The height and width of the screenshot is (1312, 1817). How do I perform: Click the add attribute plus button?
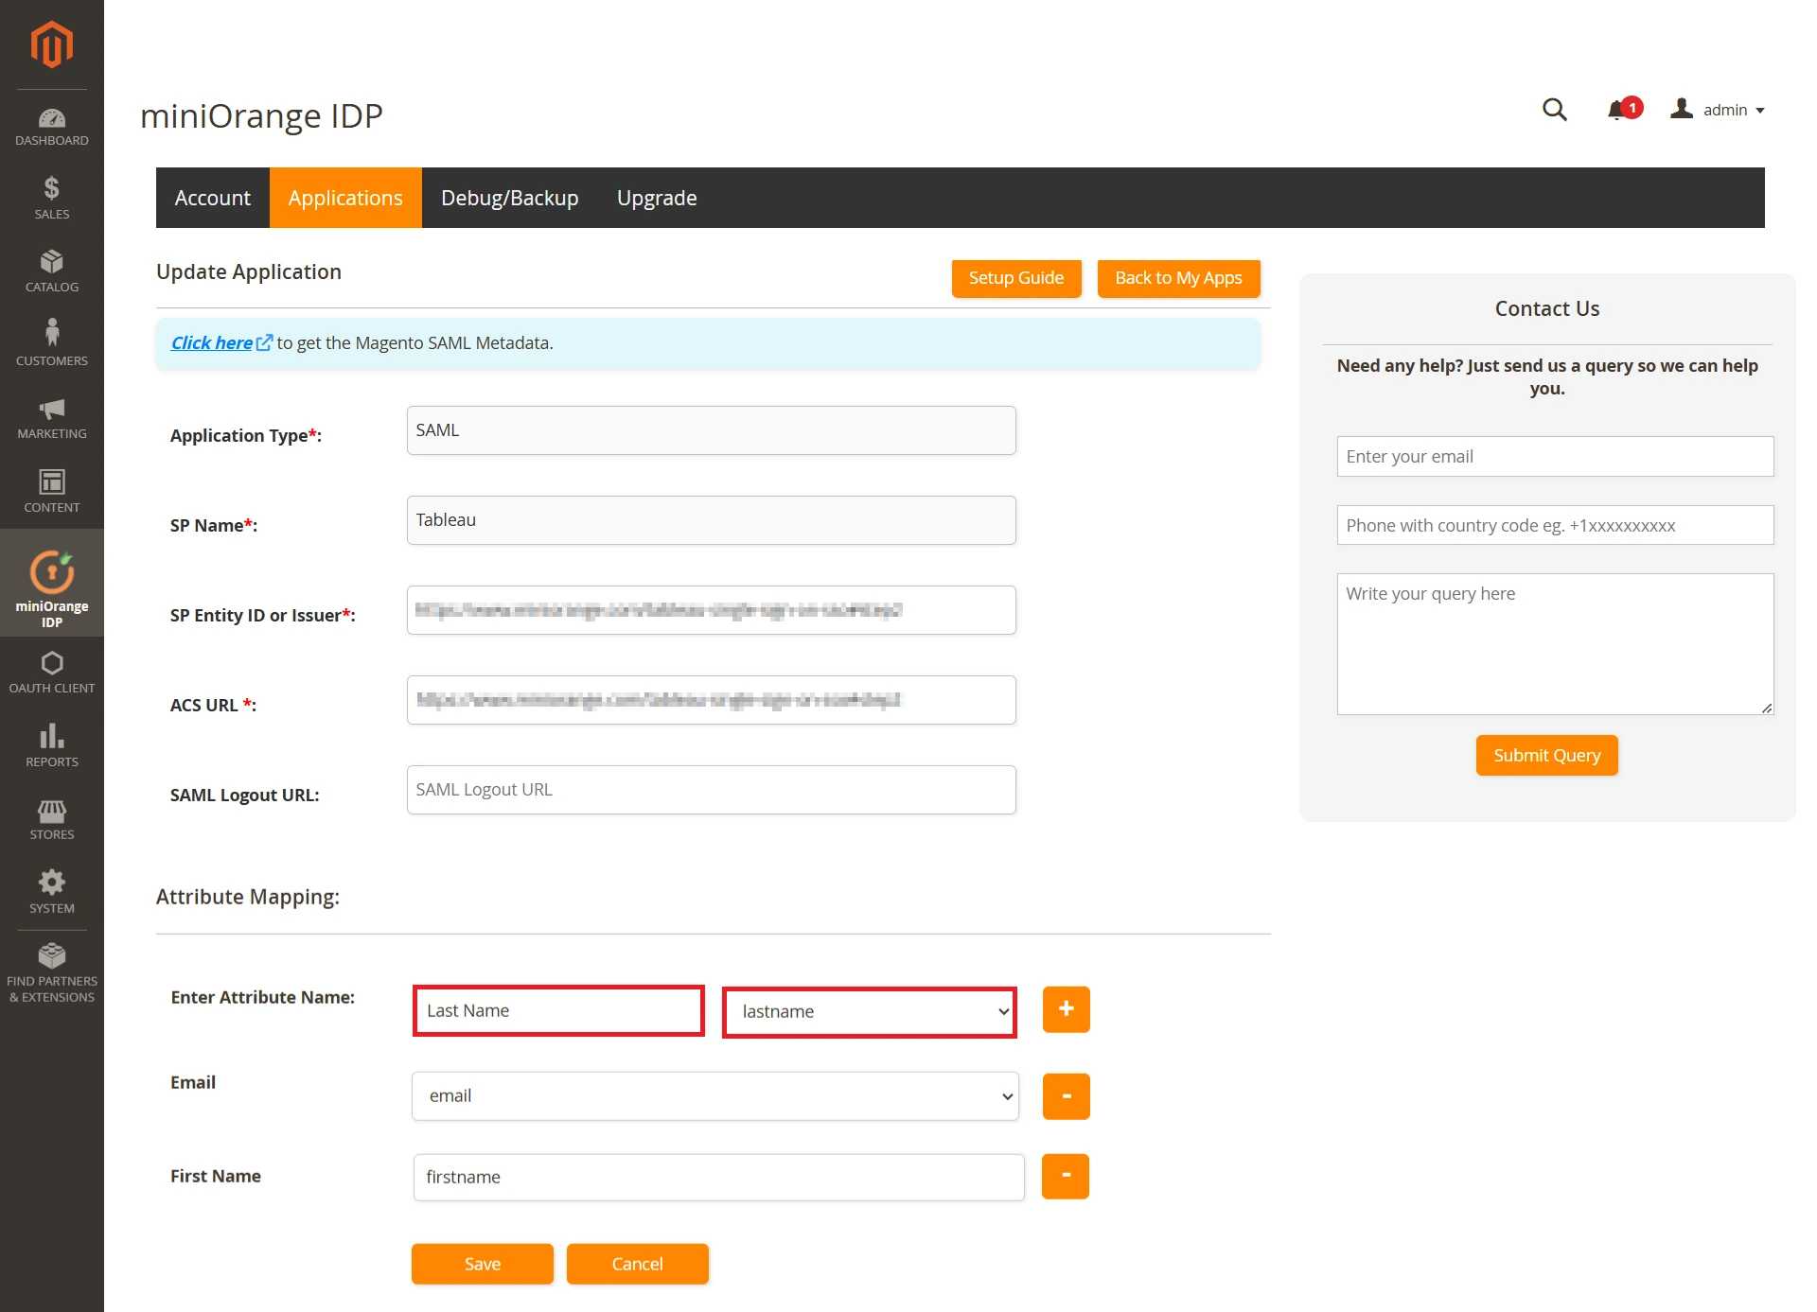tap(1065, 1008)
